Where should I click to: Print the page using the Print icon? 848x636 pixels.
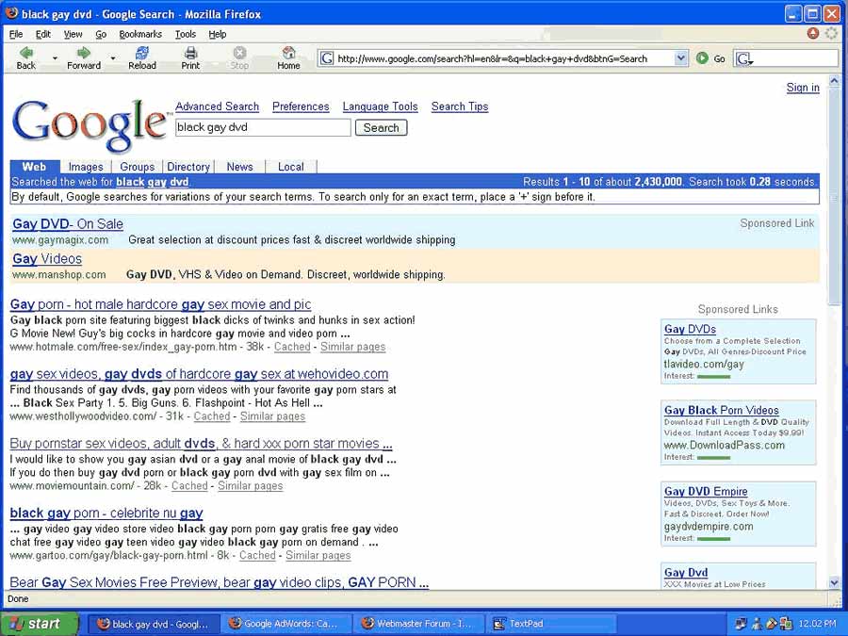pos(190,53)
